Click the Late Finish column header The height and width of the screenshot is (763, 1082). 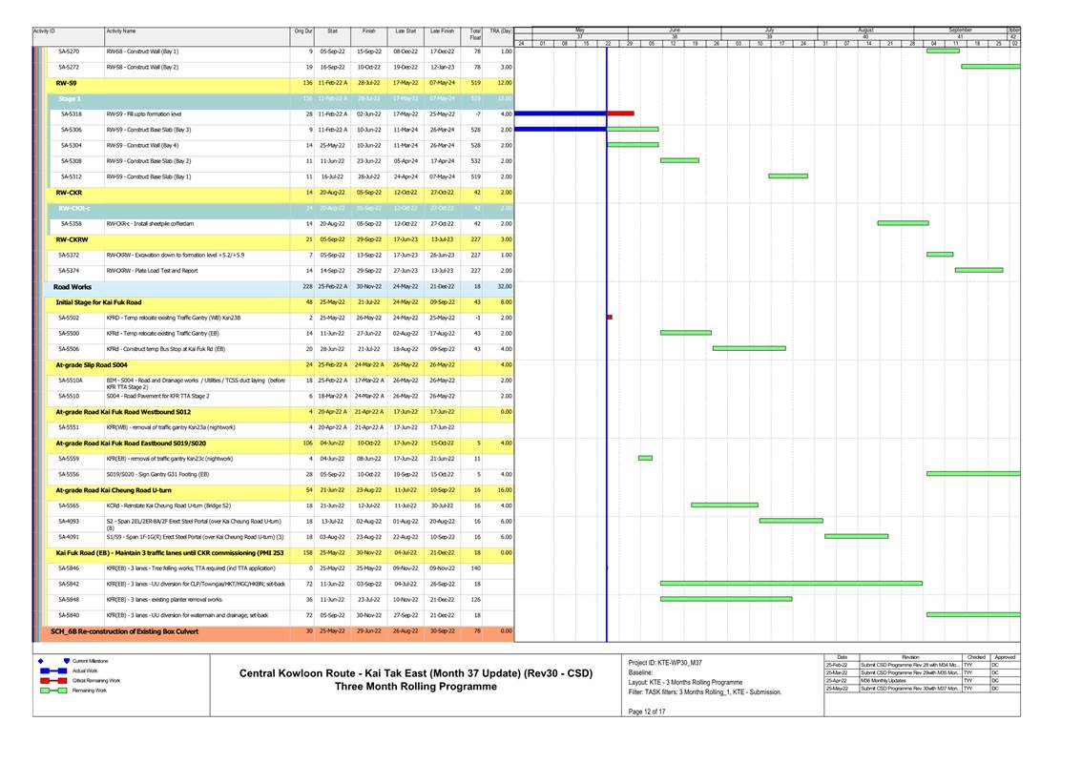(442, 31)
